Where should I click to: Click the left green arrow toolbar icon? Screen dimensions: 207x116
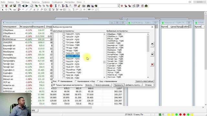(x=23, y=6)
